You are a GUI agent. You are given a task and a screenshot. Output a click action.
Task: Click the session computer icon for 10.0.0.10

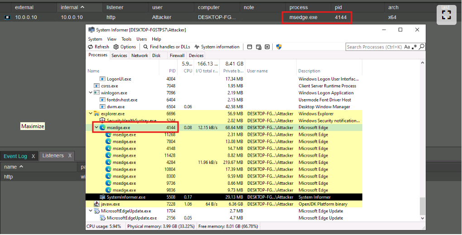click(7, 17)
